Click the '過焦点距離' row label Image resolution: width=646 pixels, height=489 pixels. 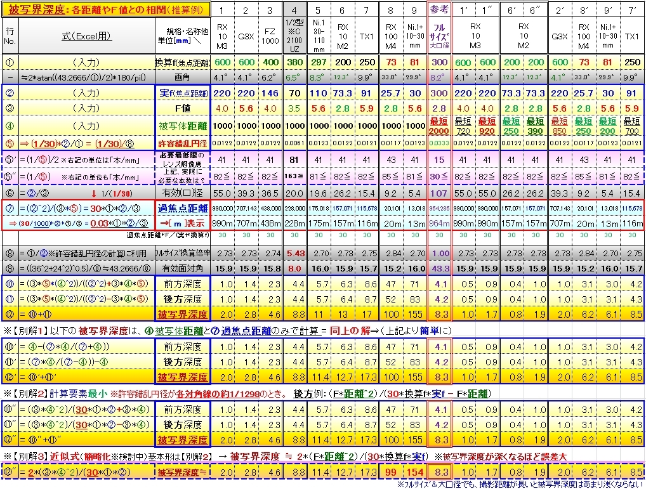click(x=183, y=208)
